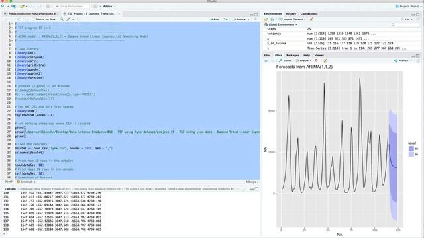This screenshot has width=424, height=238.
Task: Click the Go to file/function field
Action: 72,6
